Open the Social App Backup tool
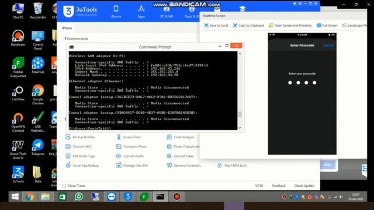The width and height of the screenshot is (374, 210). (x=82, y=166)
